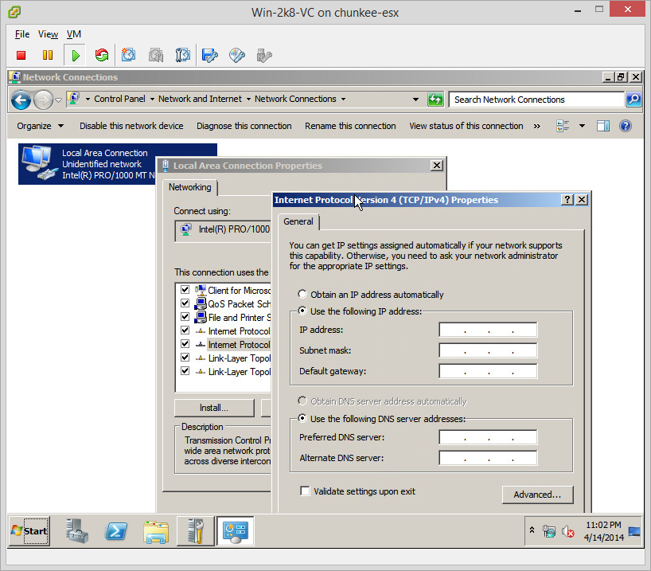Image resolution: width=651 pixels, height=571 pixels.
Task: Take a snapshot of the virtual machine
Action: tap(129, 55)
